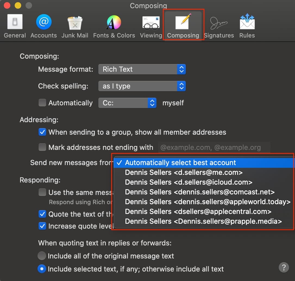Open the Check spelling dropdown
The image size is (295, 281).
point(142,86)
